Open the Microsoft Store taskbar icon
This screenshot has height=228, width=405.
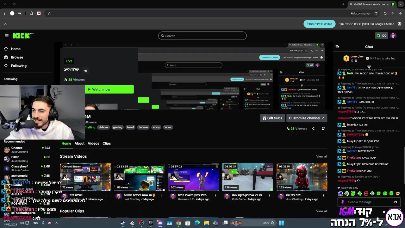point(188,223)
